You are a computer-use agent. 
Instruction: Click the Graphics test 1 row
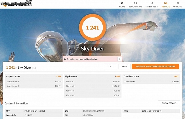[x=34, y=81]
